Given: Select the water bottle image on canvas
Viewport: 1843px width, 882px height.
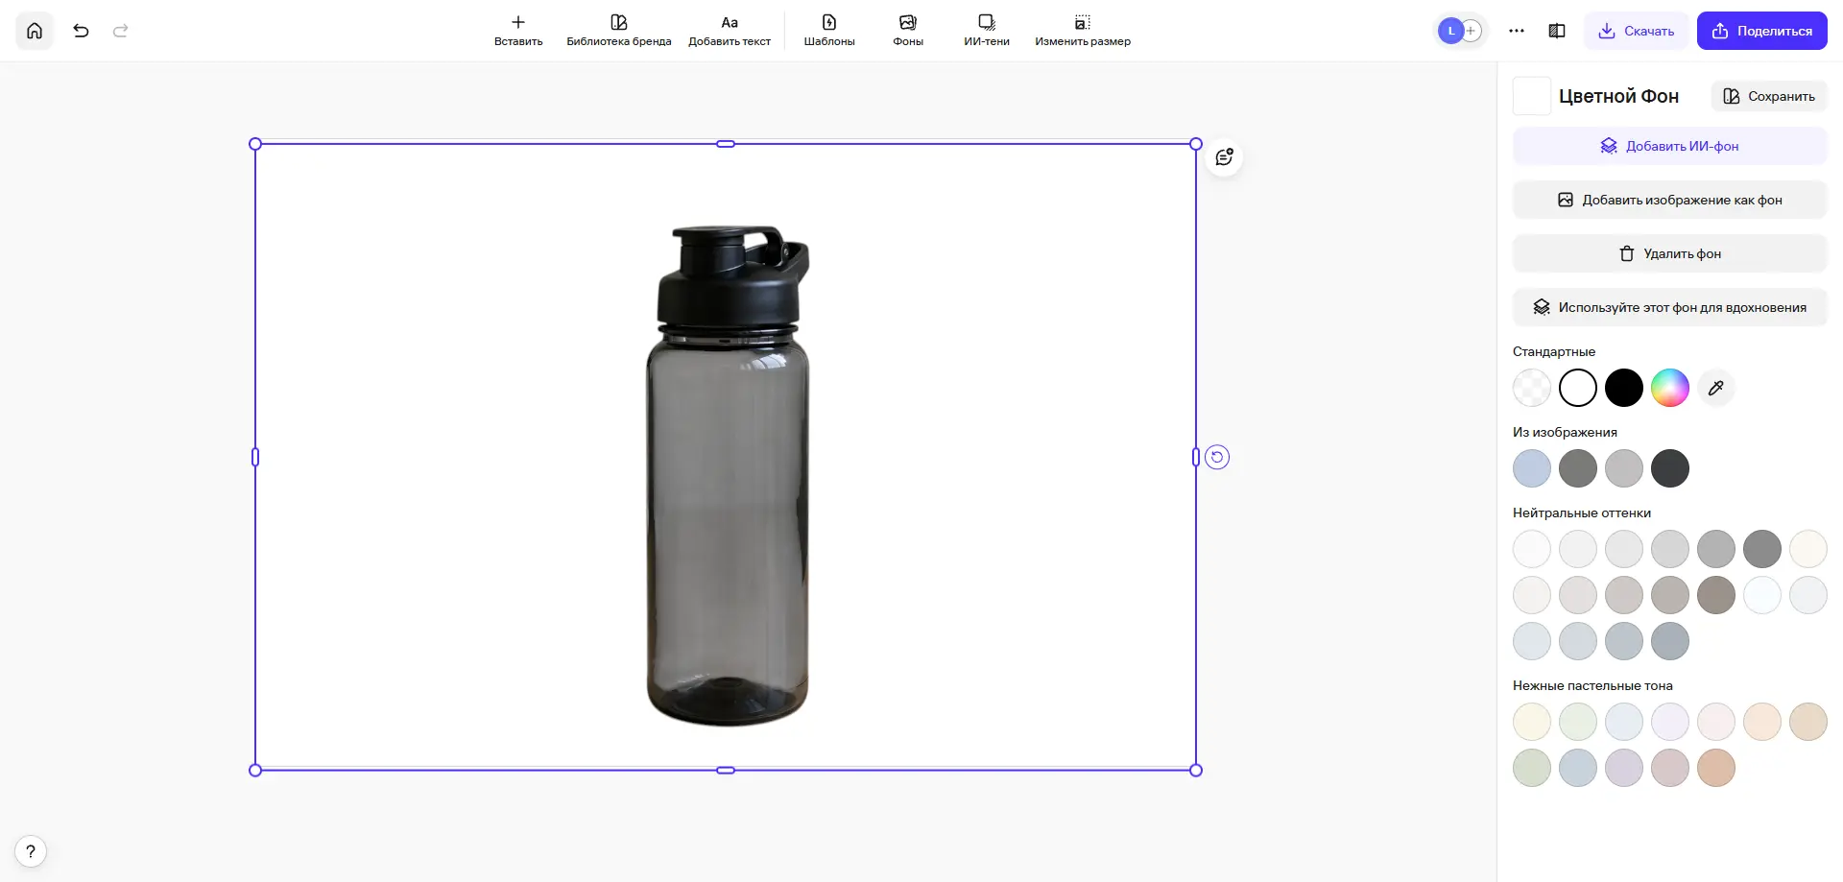Looking at the screenshot, I should [729, 476].
